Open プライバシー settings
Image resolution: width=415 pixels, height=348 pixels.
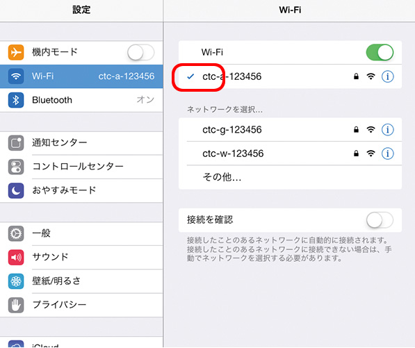81,305
